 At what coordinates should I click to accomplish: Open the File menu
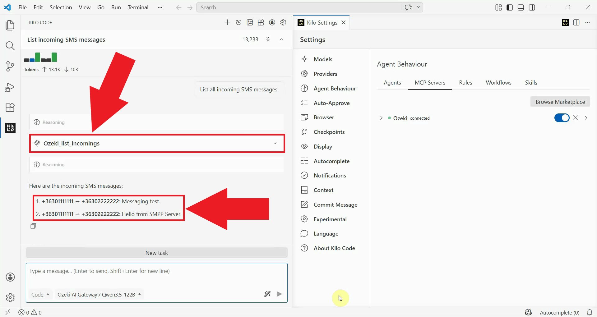(x=22, y=7)
